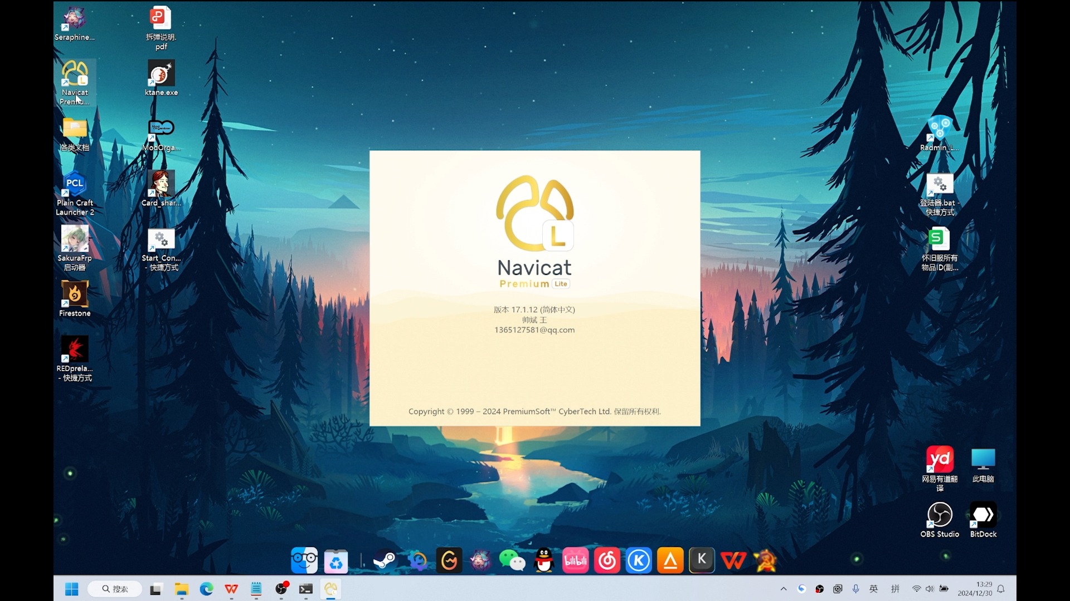Open the notification bell in the taskbar
The width and height of the screenshot is (1070, 601).
point(1001,589)
